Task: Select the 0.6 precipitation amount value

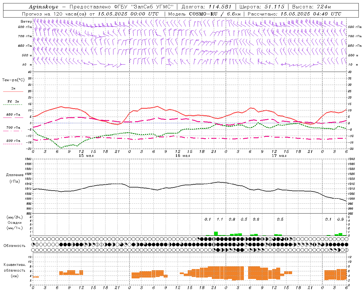Action: coord(256,219)
